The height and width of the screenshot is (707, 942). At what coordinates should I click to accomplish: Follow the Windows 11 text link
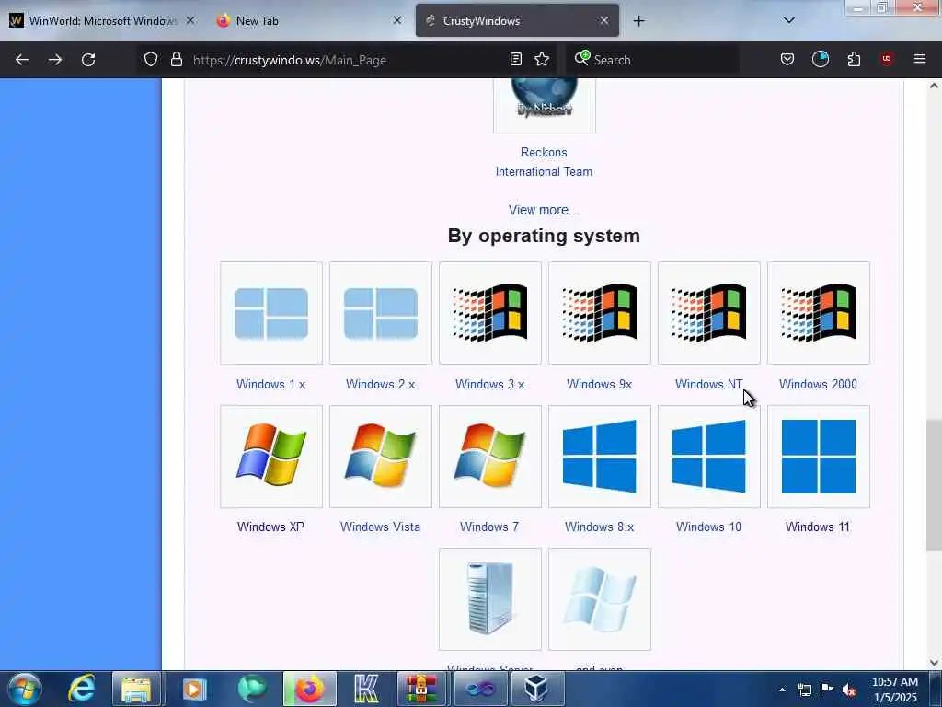coord(818,527)
